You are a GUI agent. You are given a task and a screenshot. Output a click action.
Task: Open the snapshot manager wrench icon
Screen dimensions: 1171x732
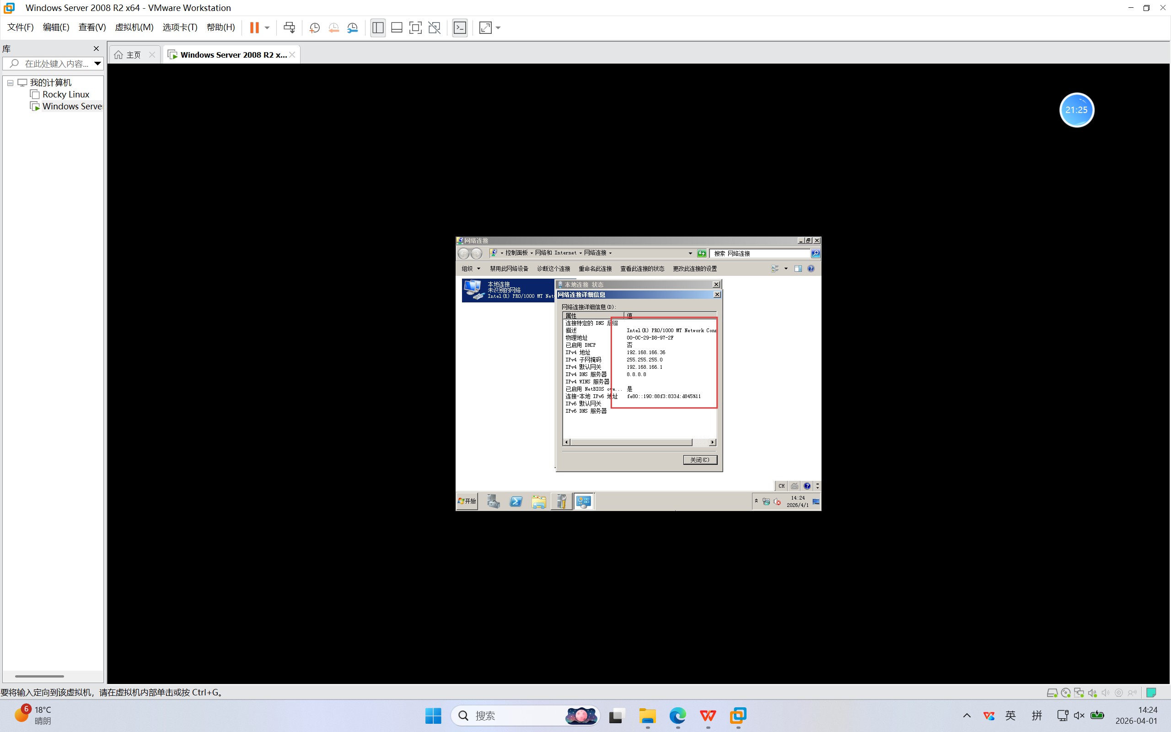coord(353,27)
